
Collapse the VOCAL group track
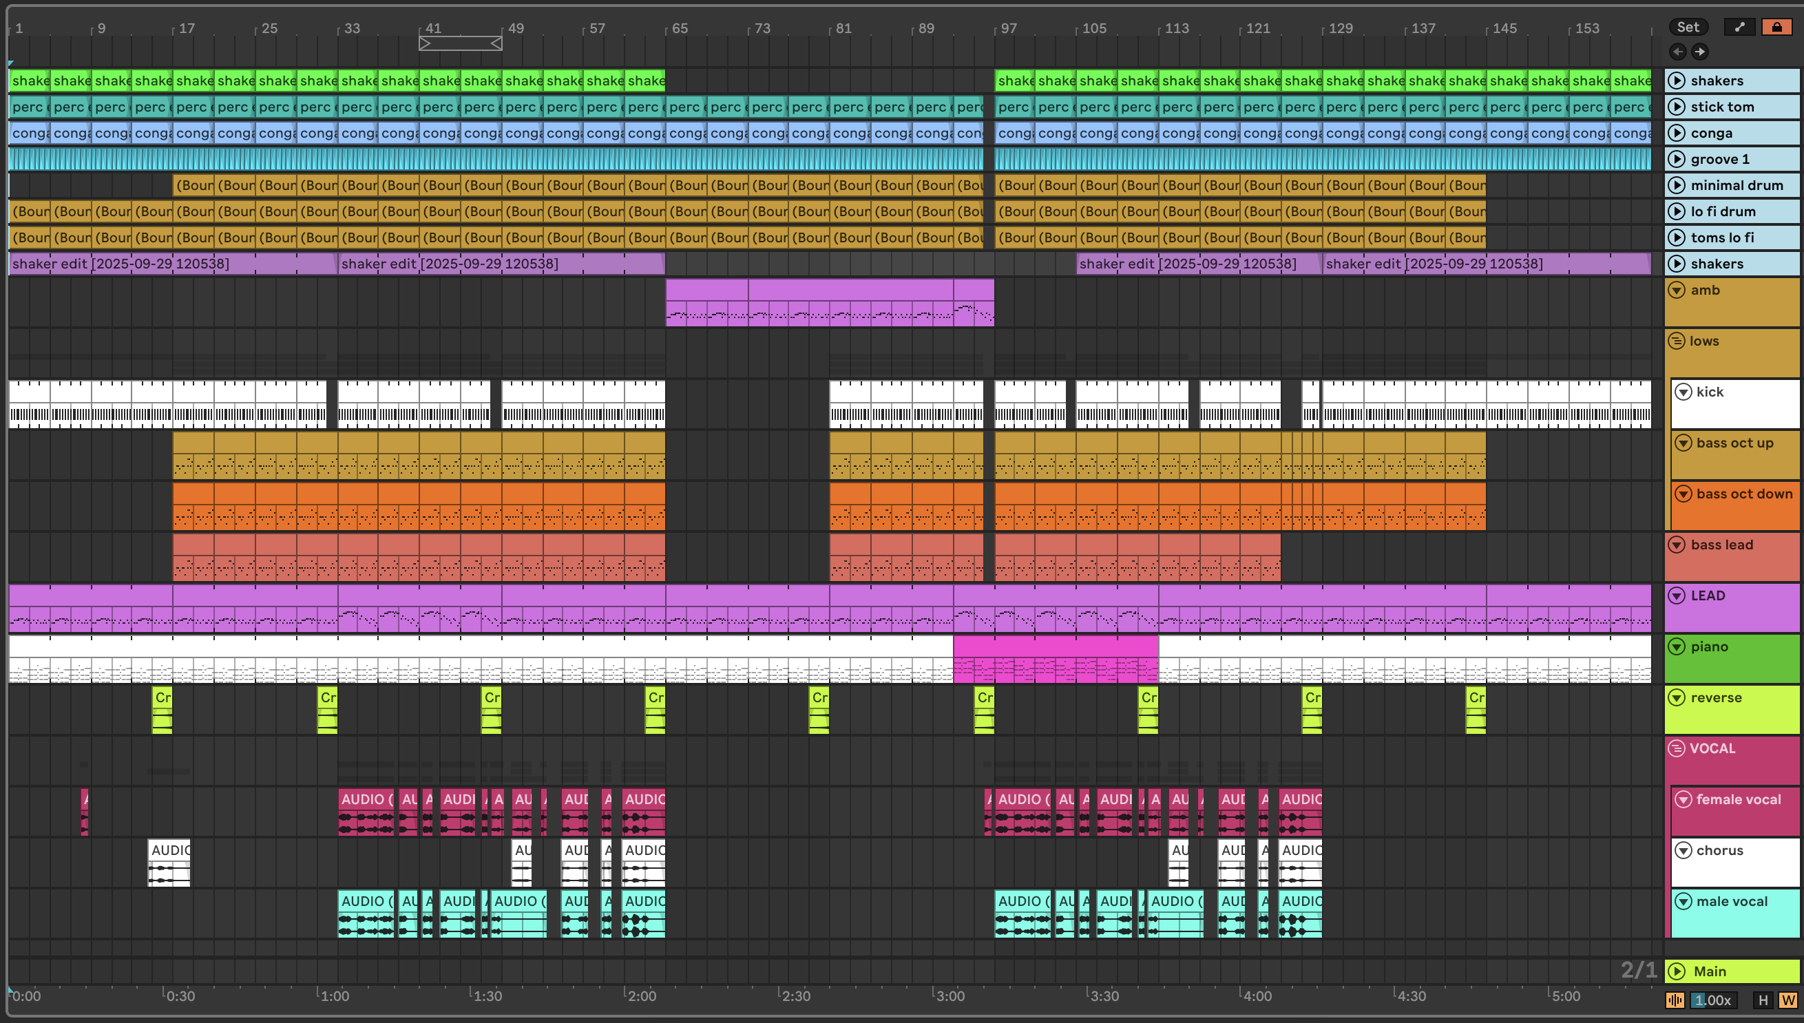coord(1677,748)
